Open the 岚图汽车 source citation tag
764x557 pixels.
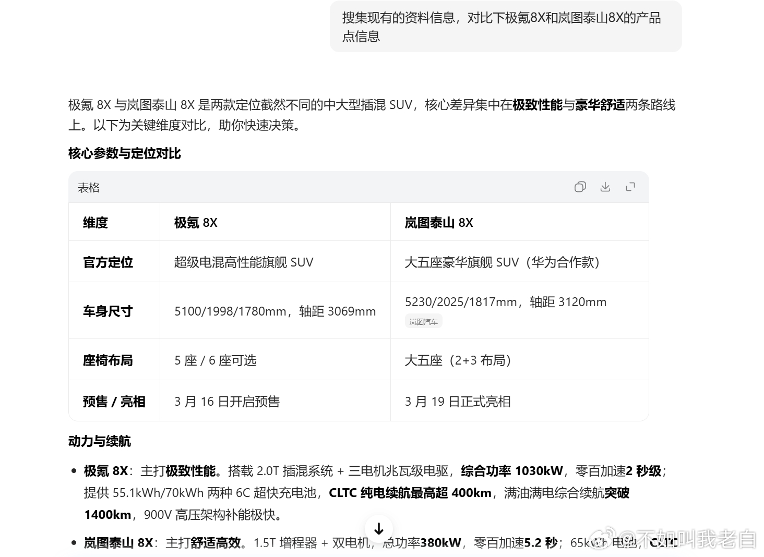(x=424, y=322)
